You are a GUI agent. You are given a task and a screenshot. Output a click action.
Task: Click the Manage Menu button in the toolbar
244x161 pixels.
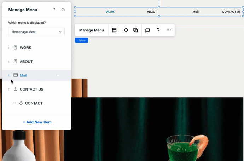click(91, 30)
